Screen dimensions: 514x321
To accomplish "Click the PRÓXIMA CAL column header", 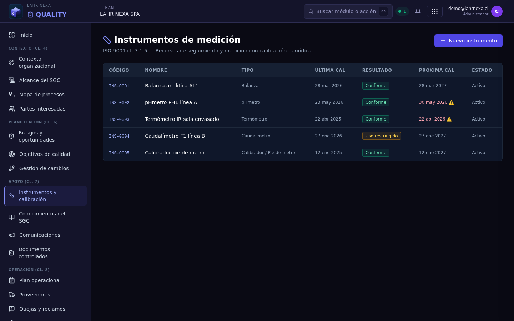I will (x=437, y=70).
